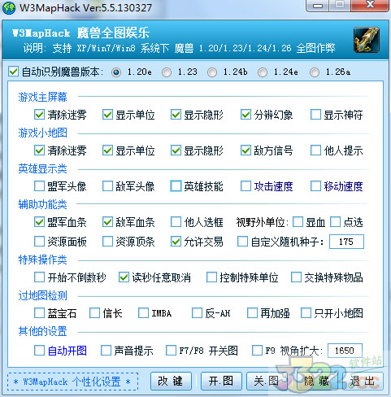Click the 改键 button
The height and width of the screenshot is (397, 391).
(x=171, y=381)
